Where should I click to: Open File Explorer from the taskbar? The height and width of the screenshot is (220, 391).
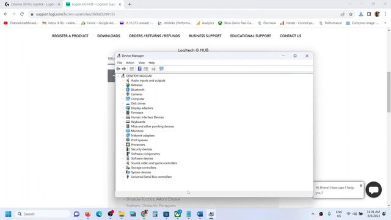tap(122, 214)
